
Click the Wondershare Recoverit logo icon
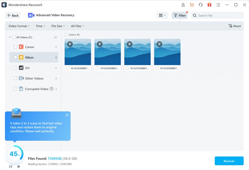[4, 5]
